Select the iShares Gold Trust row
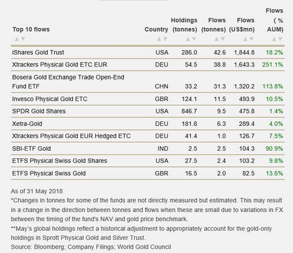Viewport: 293px width, 253px height. coord(148,52)
